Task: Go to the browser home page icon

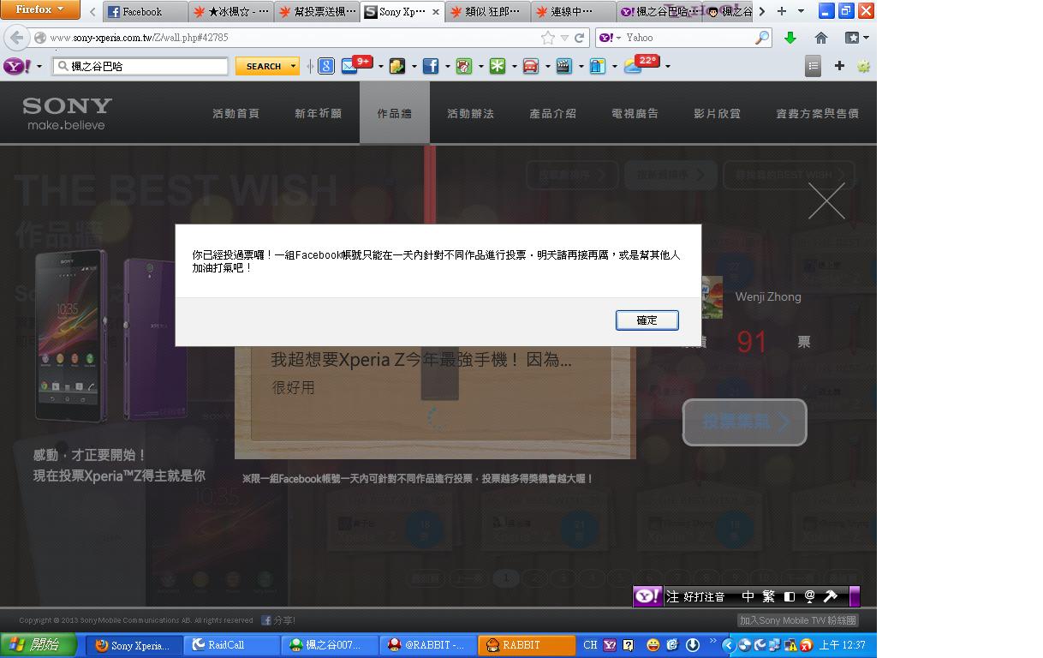Action: pos(821,38)
